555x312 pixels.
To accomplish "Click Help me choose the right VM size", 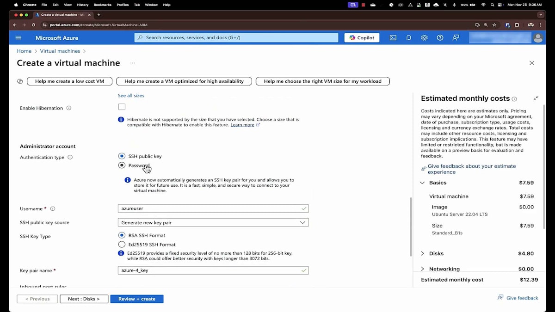I will point(323,81).
